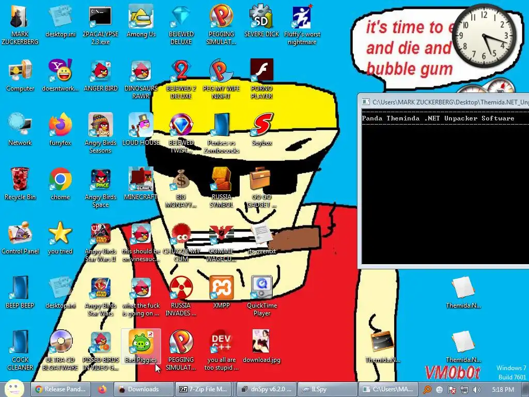The width and height of the screenshot is (529, 397).
Task: Switch to 7-Zip File Manager taskbar button
Action: pos(204,389)
